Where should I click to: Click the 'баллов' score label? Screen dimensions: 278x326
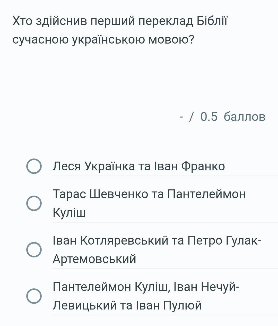pos(244,116)
